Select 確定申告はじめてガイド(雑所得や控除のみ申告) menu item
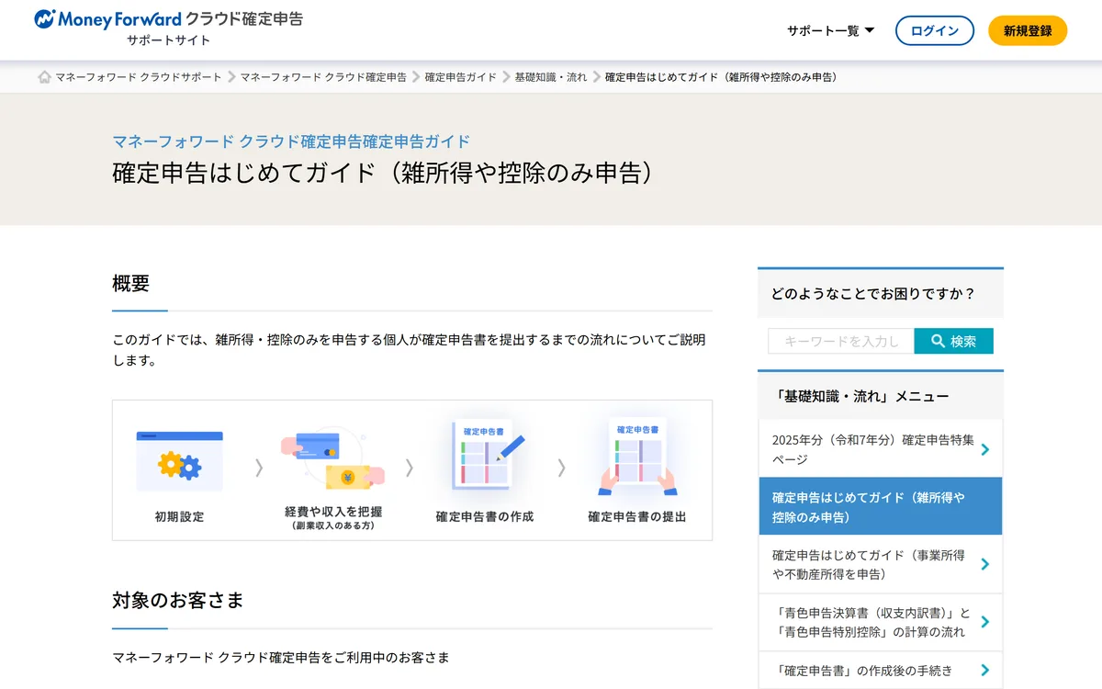Viewport: 1102px width, 689px height. pyautogui.click(x=881, y=506)
